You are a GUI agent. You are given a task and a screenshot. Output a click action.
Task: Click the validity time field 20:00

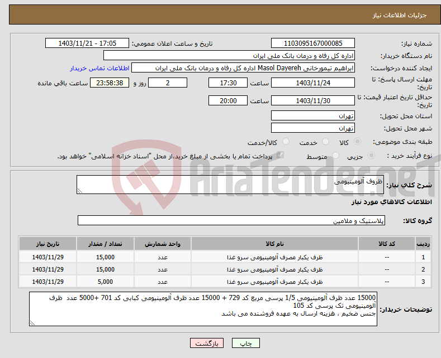click(228, 100)
